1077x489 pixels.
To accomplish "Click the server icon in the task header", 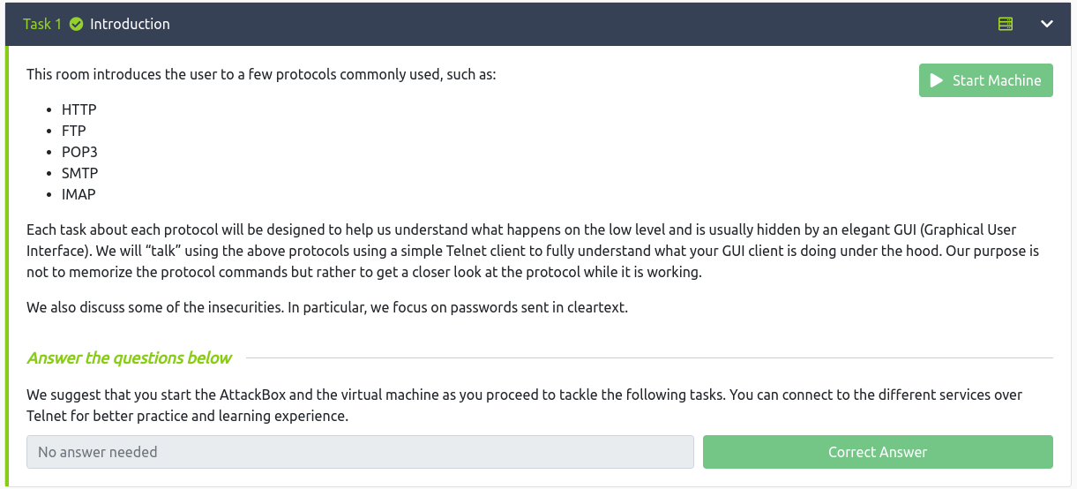I will [x=1006, y=24].
